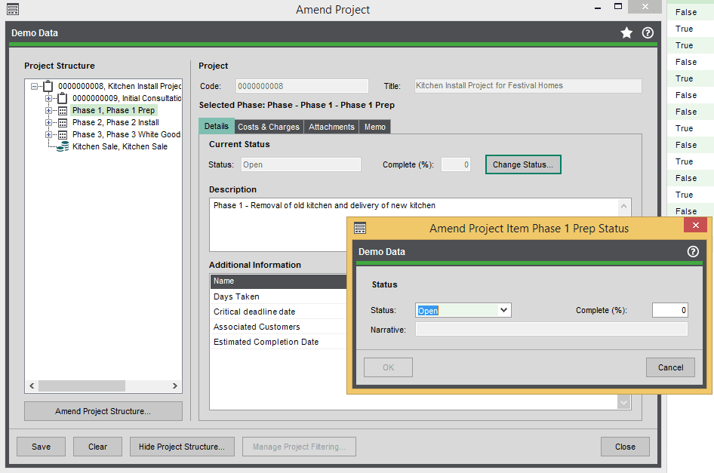This screenshot has width=714, height=473.
Task: Click the favourite star icon in Amend Project
Action: (626, 32)
